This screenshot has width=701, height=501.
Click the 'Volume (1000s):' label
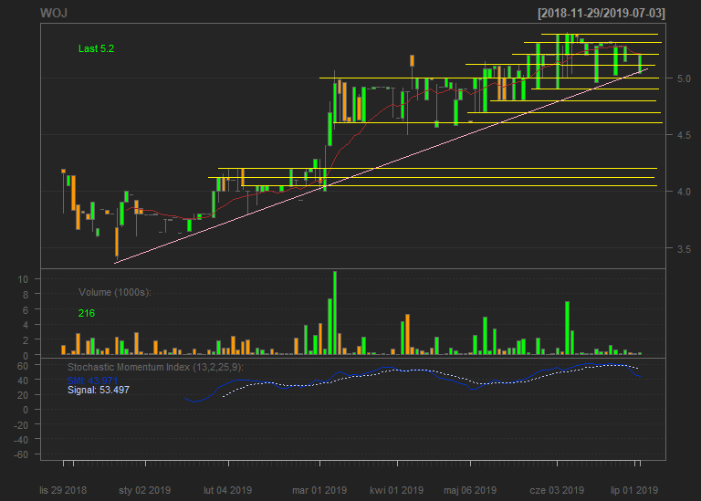[x=115, y=292]
